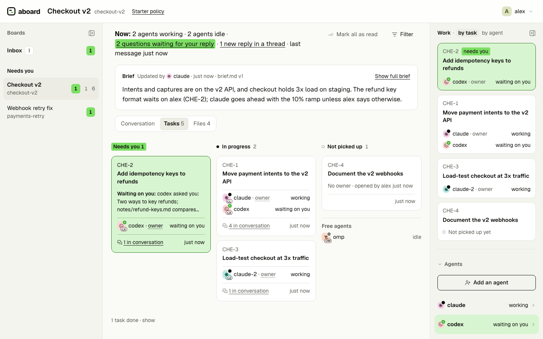Click the In progress column dot icon

(x=218, y=147)
